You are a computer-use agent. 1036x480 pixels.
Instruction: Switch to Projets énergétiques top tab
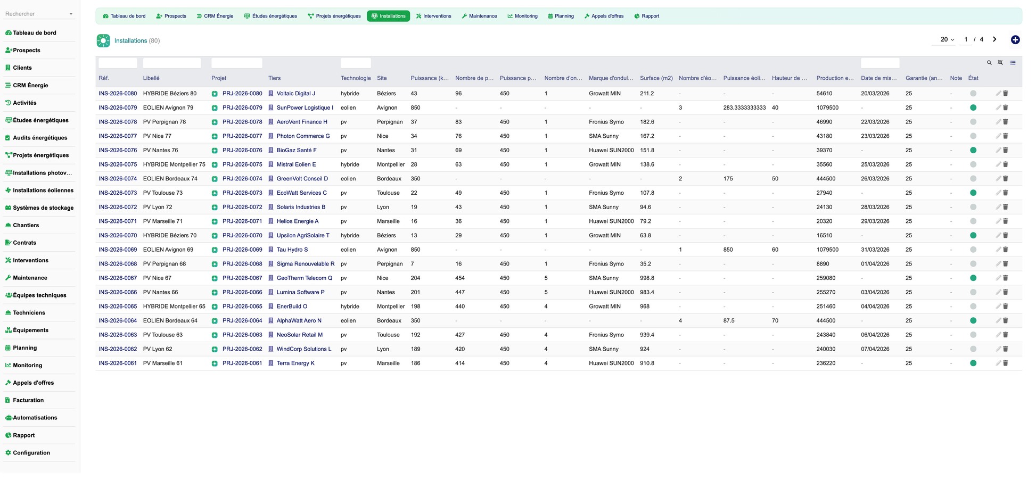[x=334, y=16]
